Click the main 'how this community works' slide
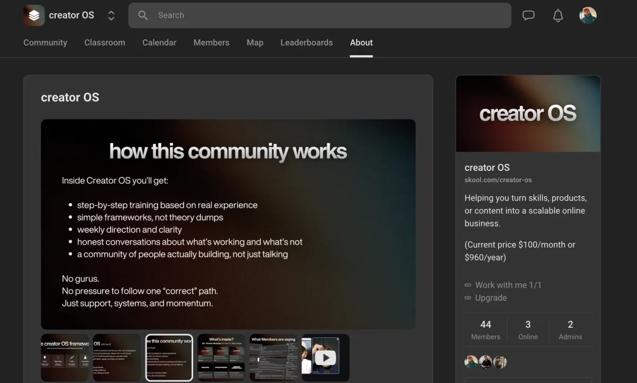The height and width of the screenshot is (383, 637). coord(228,224)
